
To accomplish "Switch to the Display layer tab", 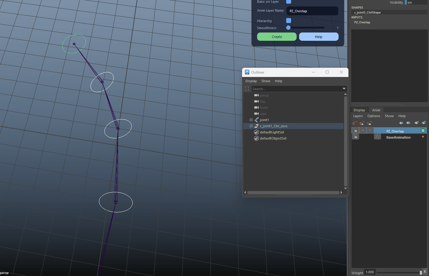I will coord(359,110).
